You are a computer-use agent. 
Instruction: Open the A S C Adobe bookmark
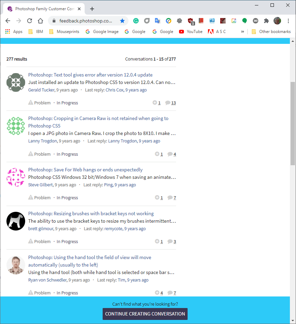217,32
